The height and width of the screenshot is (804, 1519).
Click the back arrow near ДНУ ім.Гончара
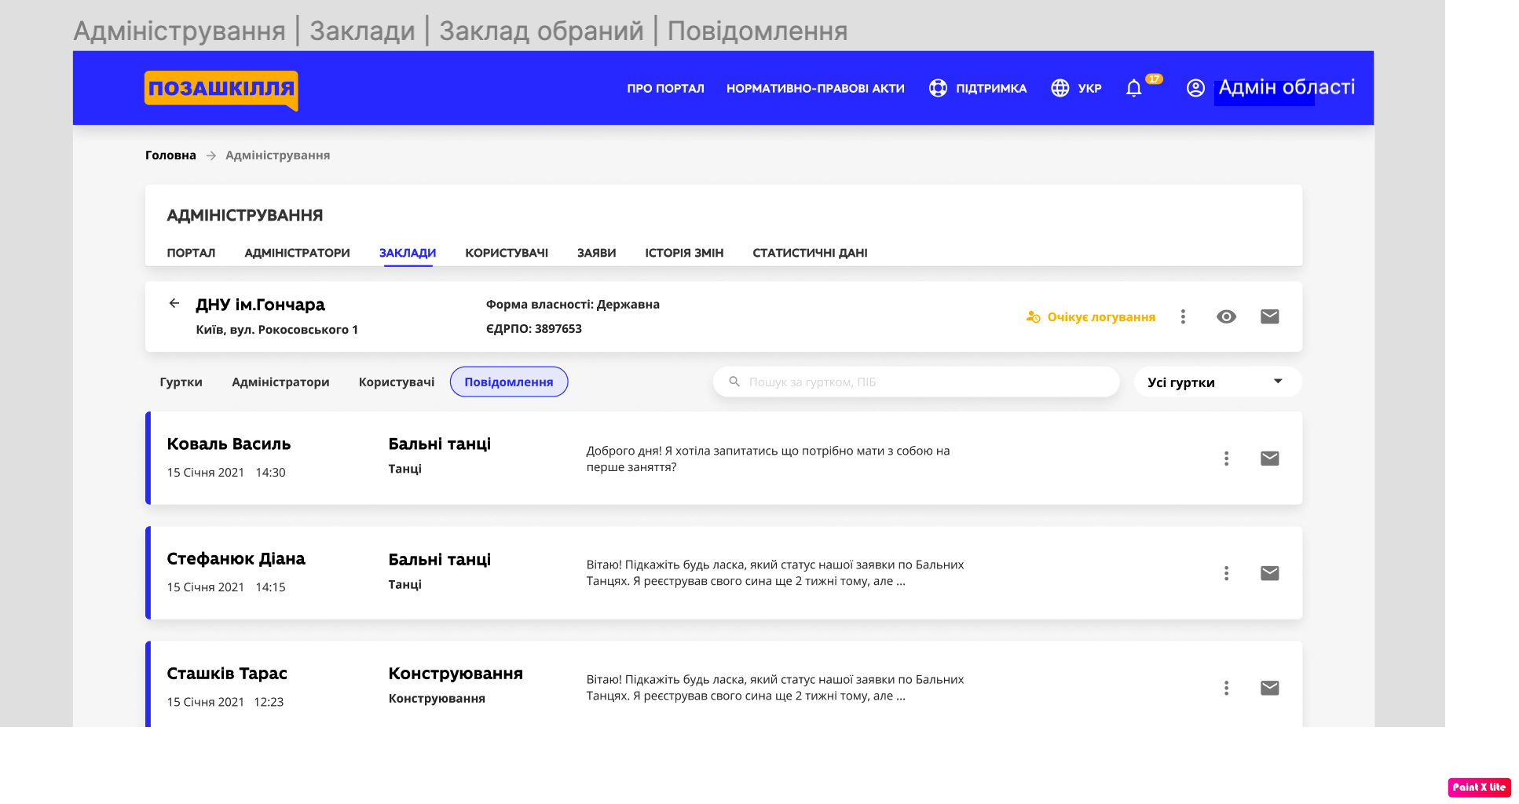click(x=174, y=303)
